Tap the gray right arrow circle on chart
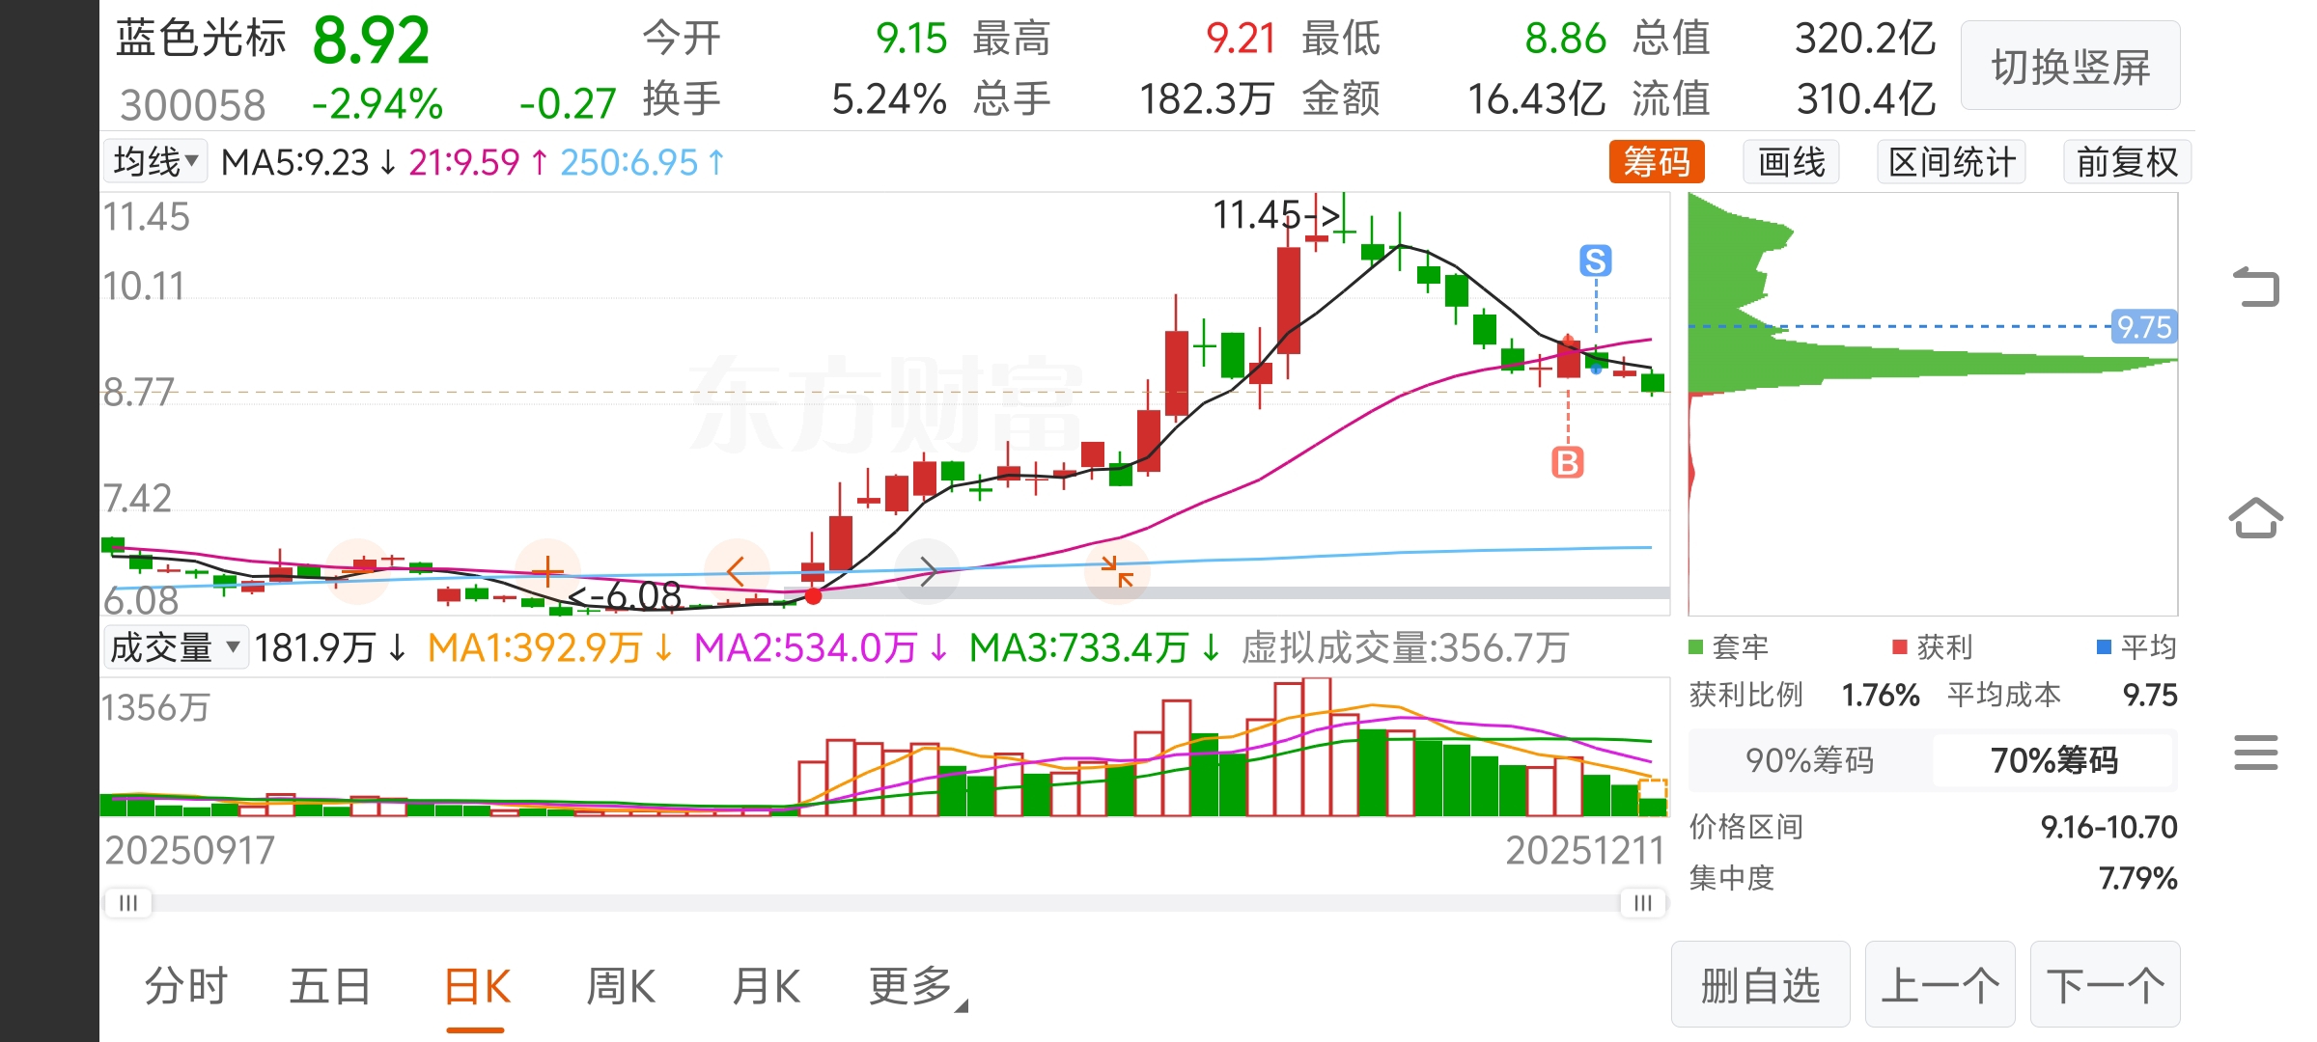The image size is (2317, 1042). (927, 571)
